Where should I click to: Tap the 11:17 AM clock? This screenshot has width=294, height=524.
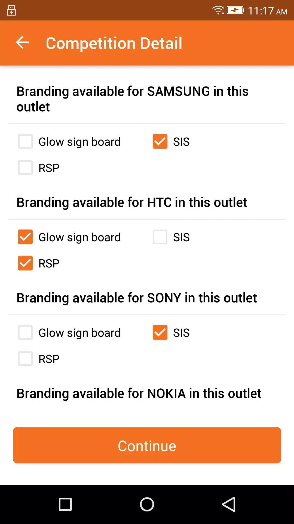coord(267,11)
